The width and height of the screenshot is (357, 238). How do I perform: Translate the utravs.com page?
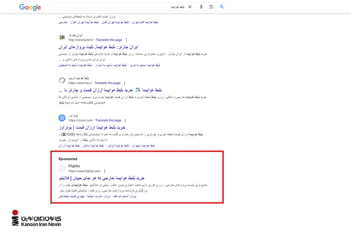(x=108, y=121)
